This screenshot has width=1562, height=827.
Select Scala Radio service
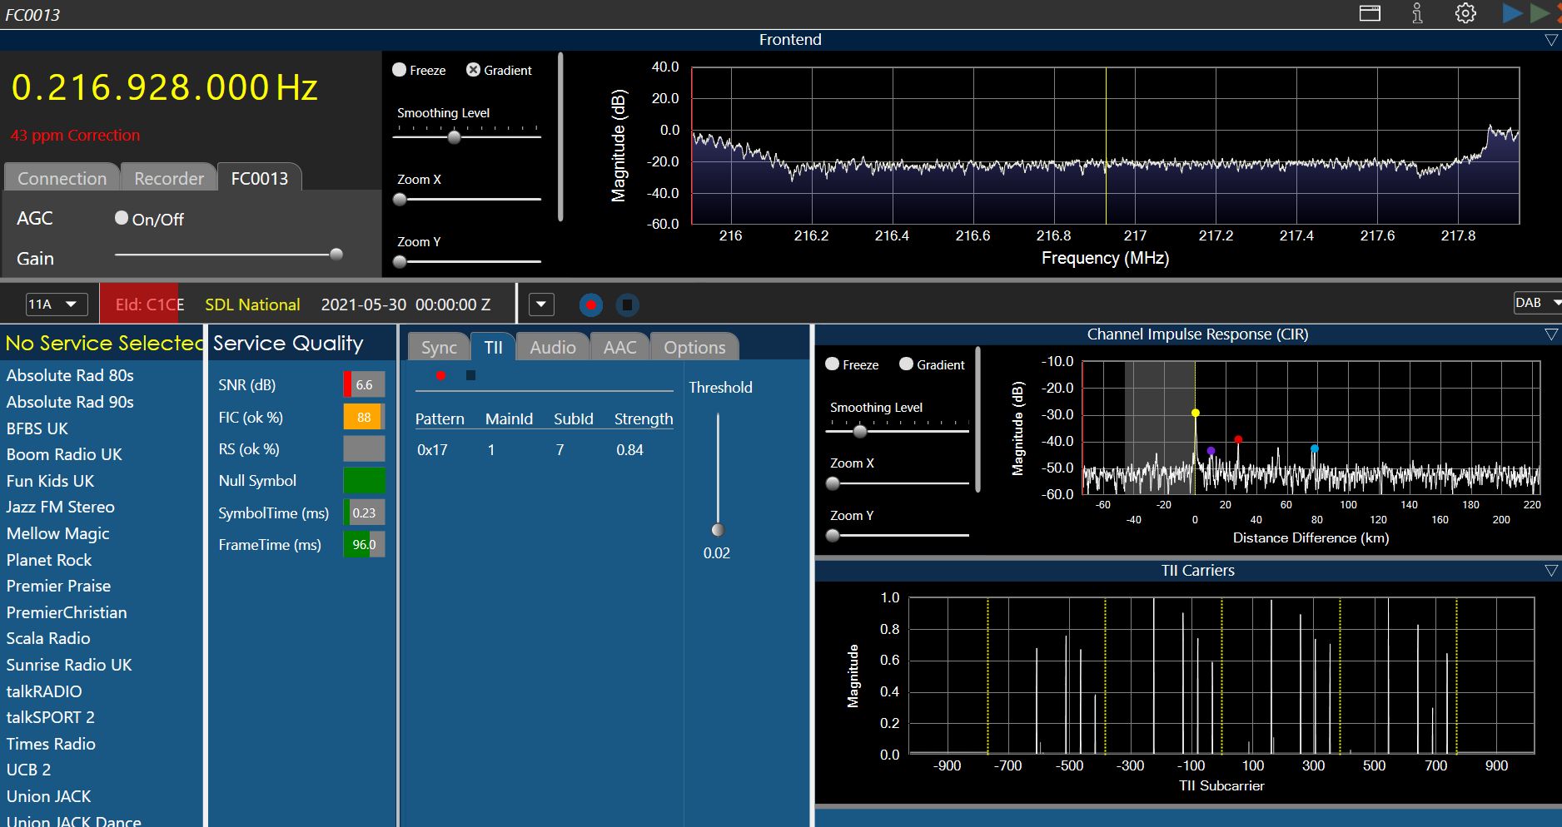48,638
